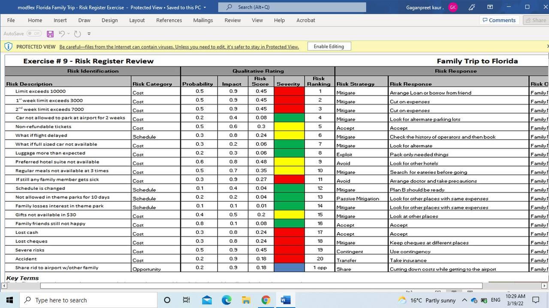
Task: Click the Search box in title bar
Action: 292,7
